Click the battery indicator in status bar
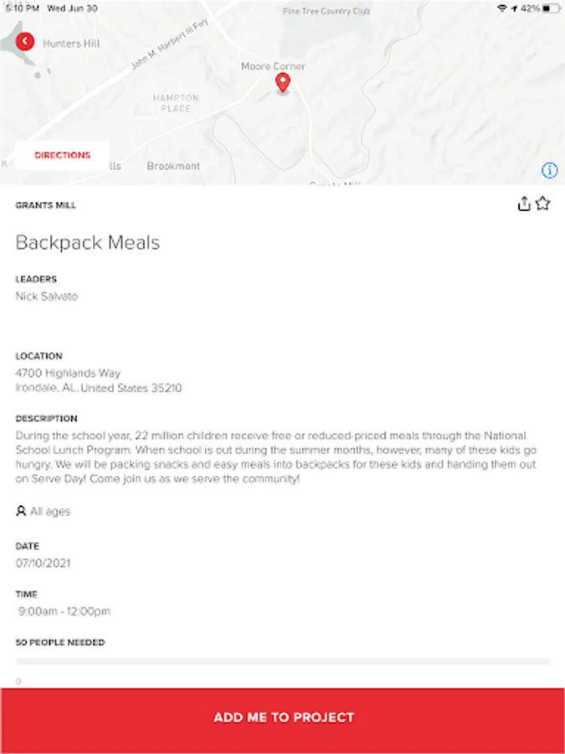 (551, 8)
